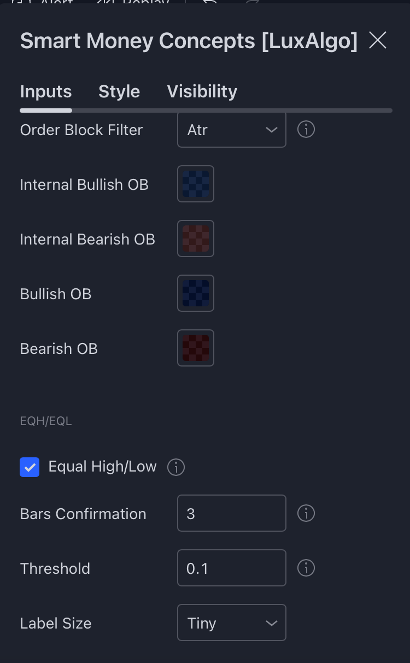Switch to the Style tab
The height and width of the screenshot is (663, 410).
click(119, 91)
